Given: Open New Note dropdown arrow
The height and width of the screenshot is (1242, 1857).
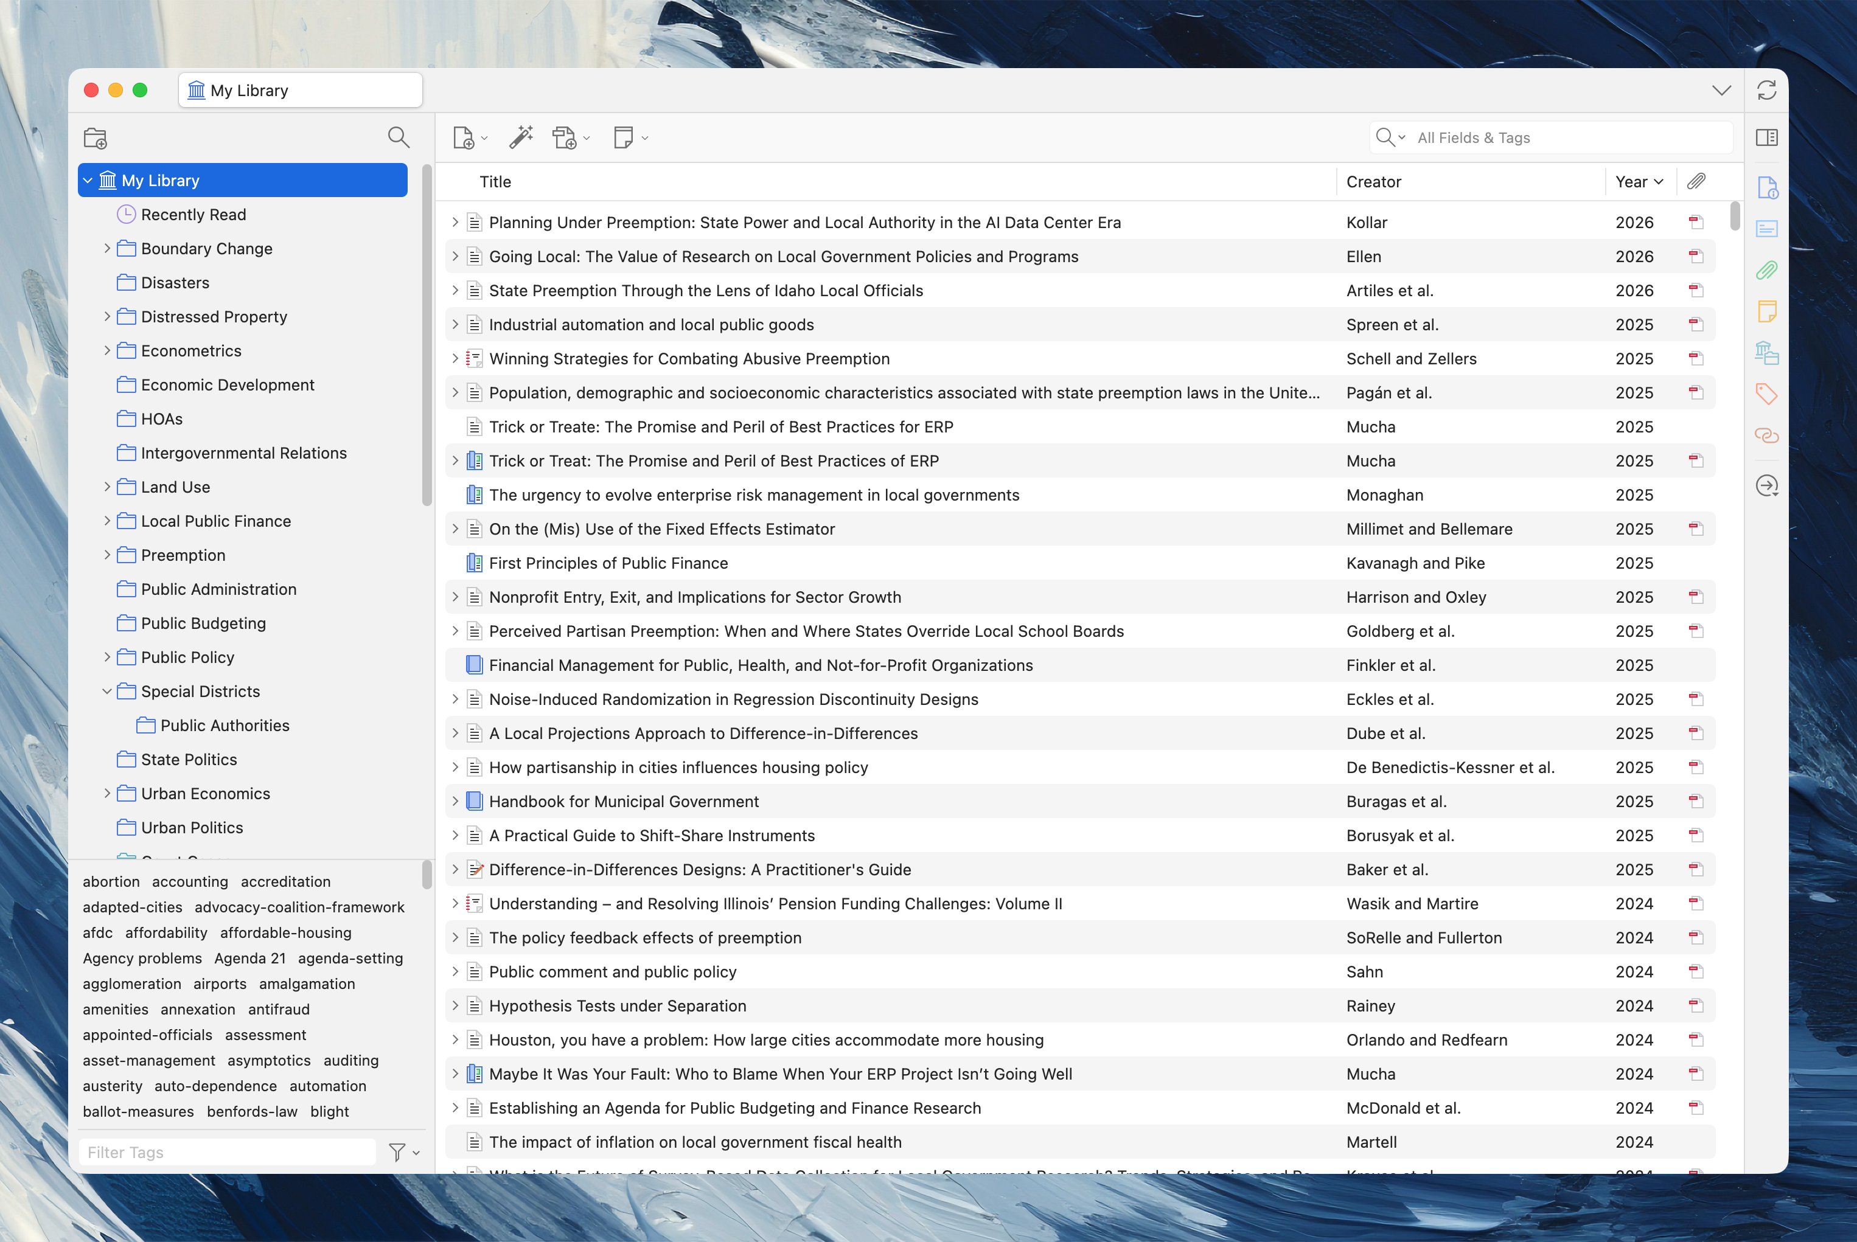Looking at the screenshot, I should pyautogui.click(x=645, y=139).
